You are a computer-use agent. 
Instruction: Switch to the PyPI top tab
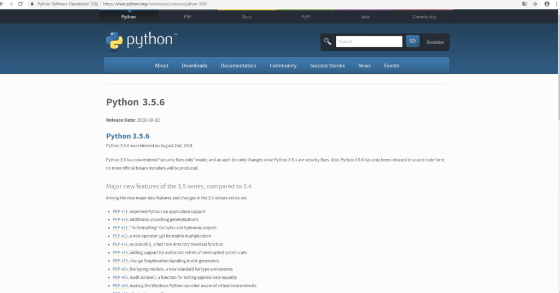pyautogui.click(x=306, y=17)
